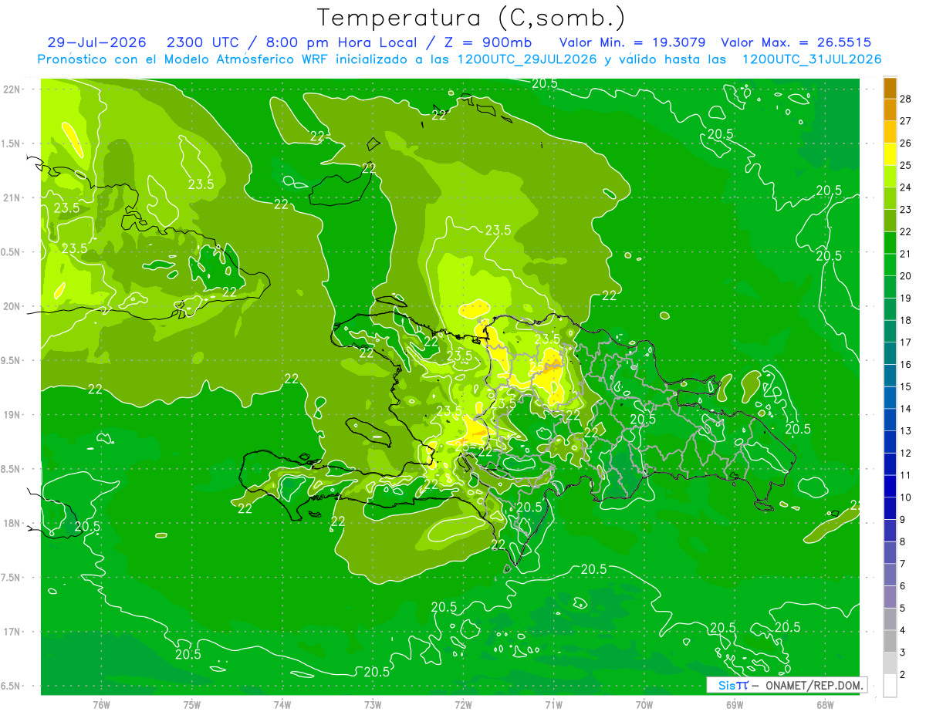Click the "73W" longitude axis label
Viewport: 926px width, 715px height.
tap(373, 704)
